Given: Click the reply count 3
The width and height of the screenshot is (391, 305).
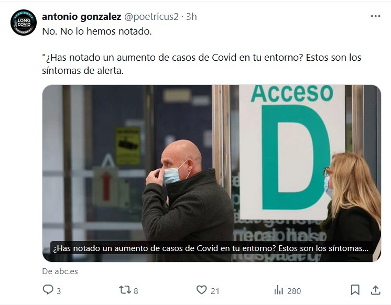Looking at the screenshot, I should click(x=59, y=291).
